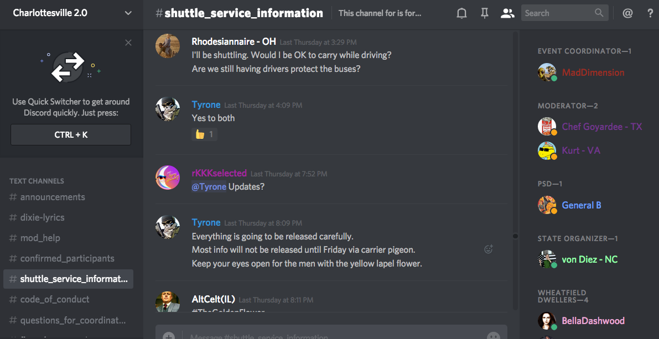This screenshot has height=339, width=659.
Task: Open recent mentions with the @ icon
Action: (627, 13)
